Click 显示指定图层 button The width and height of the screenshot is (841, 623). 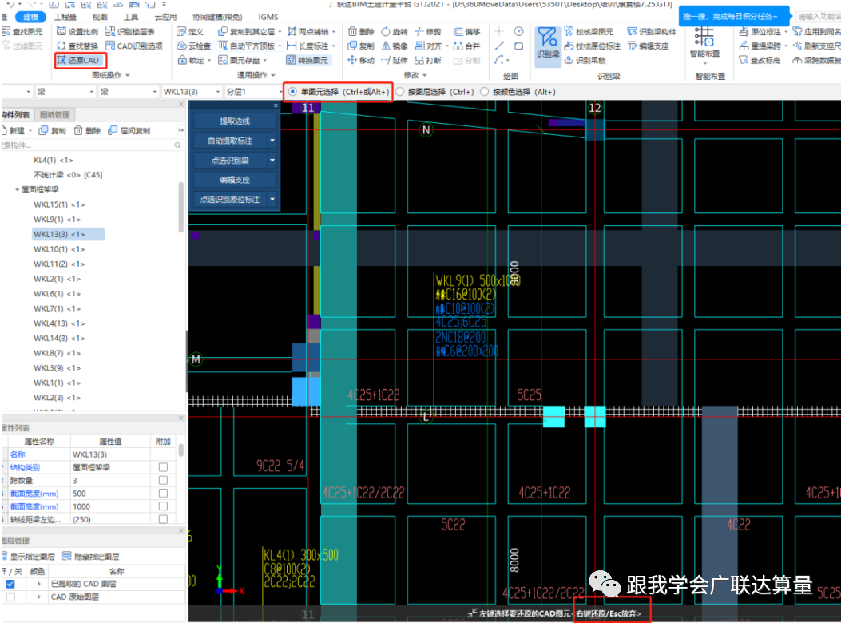(x=29, y=557)
